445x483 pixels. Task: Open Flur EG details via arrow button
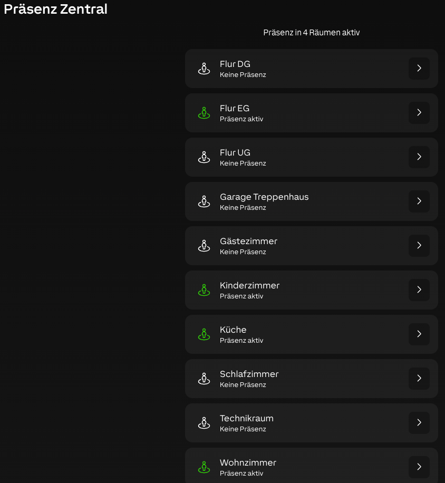[x=419, y=113]
